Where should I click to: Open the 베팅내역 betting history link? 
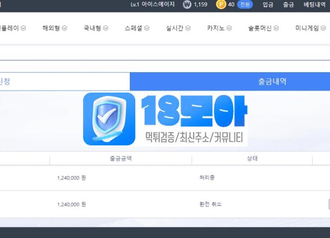click(315, 4)
